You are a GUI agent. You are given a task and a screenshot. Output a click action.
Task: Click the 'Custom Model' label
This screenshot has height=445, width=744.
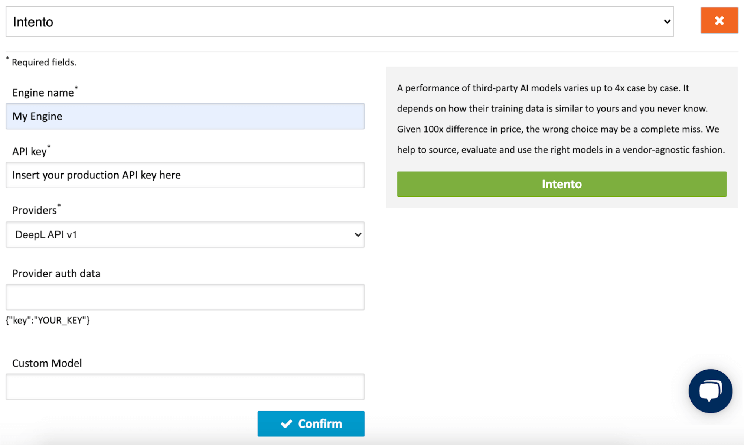click(47, 363)
